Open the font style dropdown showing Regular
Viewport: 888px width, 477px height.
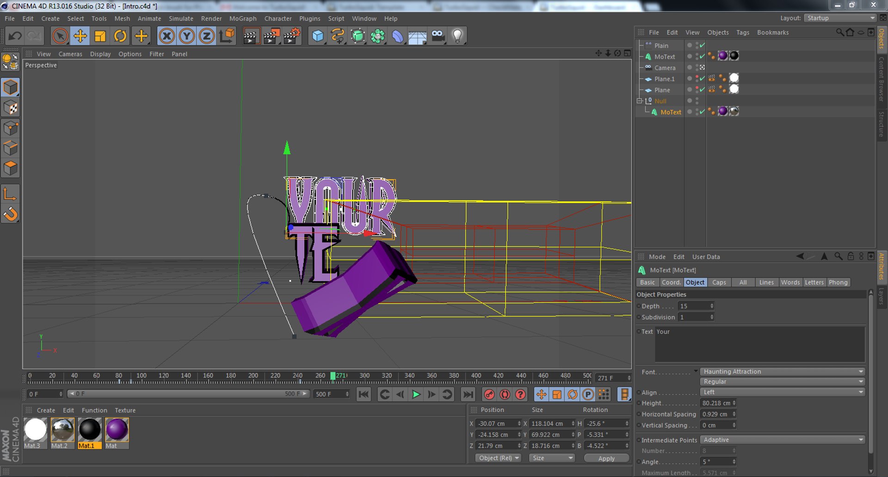pos(783,382)
